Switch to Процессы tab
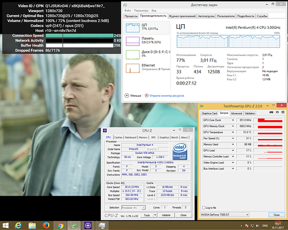Image resolution: width=288 pixels, height=230 pixels. click(x=131, y=16)
